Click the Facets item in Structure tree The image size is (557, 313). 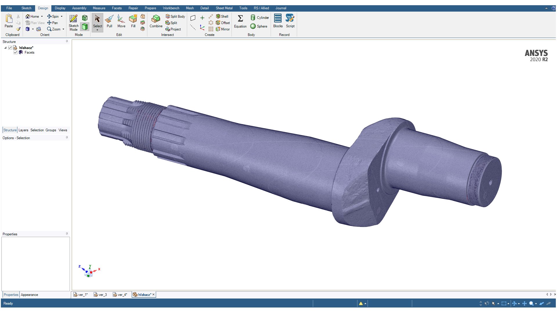[29, 52]
